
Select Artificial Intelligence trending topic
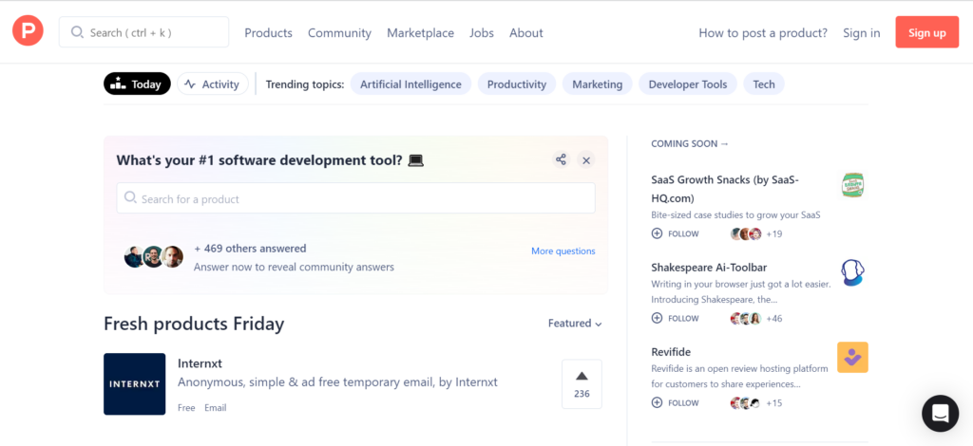[410, 84]
